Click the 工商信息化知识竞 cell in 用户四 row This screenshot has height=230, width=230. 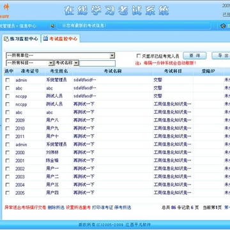coord(172,193)
